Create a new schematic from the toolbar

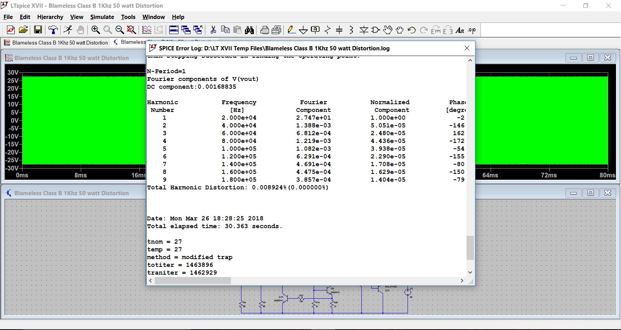pos(11,30)
